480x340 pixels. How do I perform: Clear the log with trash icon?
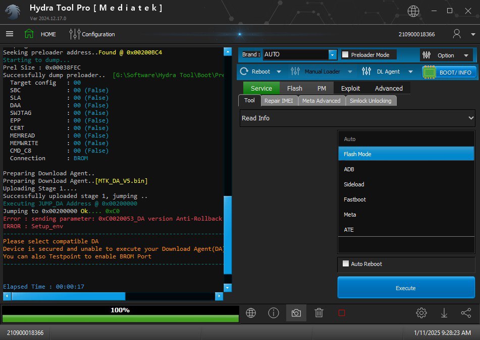[x=319, y=313]
